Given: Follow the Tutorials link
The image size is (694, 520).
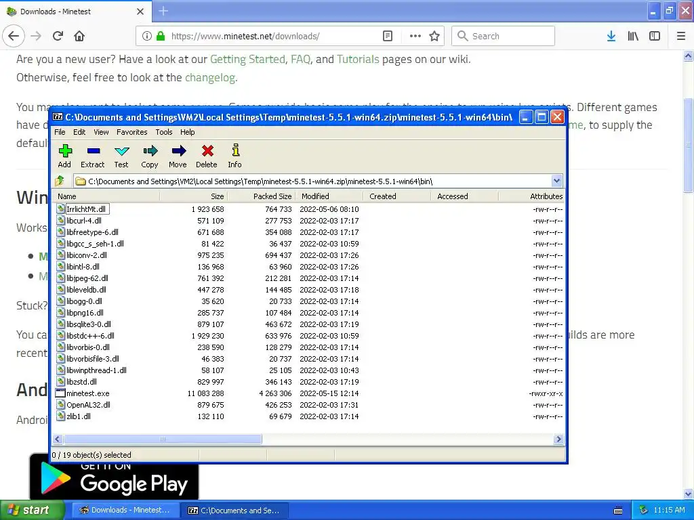Looking at the screenshot, I should coord(358,60).
